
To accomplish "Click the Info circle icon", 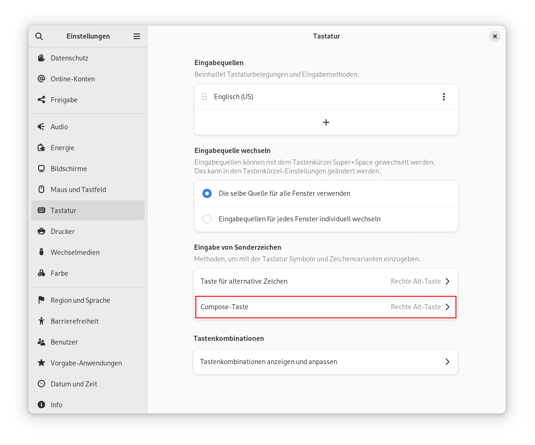I will click(x=41, y=405).
